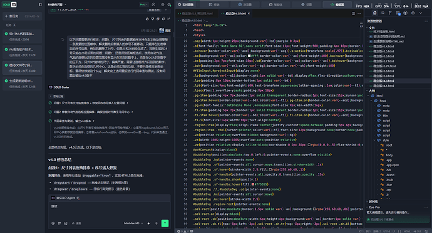The height and width of the screenshot is (233, 432).
Task: Open the FAI report task dated 昨天 23:29
Action: pos(23,52)
